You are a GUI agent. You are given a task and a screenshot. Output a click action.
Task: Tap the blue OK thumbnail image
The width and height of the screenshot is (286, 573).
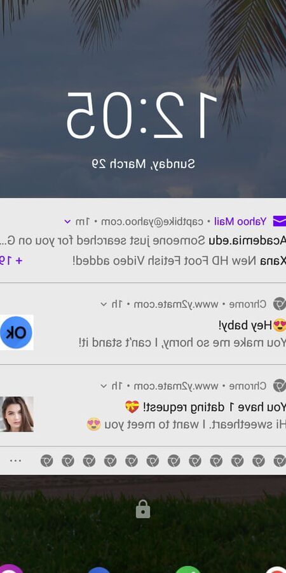tap(17, 332)
